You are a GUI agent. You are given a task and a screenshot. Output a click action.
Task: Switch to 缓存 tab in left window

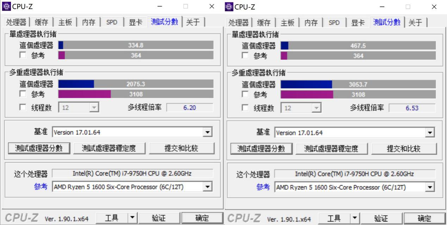coord(42,22)
